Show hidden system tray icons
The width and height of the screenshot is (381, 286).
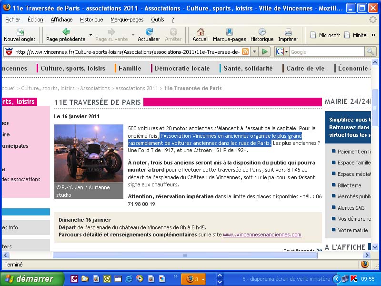coord(336,279)
